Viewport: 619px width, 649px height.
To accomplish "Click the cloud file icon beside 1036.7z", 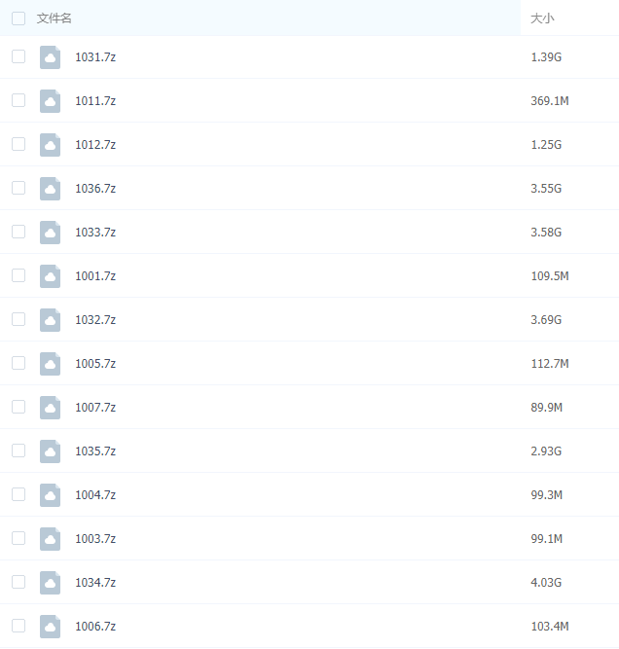I will pyautogui.click(x=50, y=189).
